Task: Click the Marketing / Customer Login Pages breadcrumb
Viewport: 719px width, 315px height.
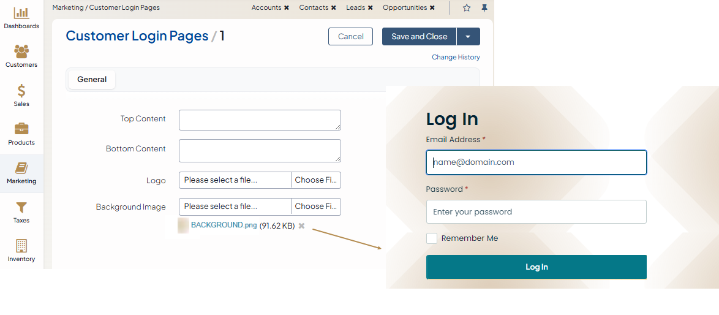Action: (106, 8)
